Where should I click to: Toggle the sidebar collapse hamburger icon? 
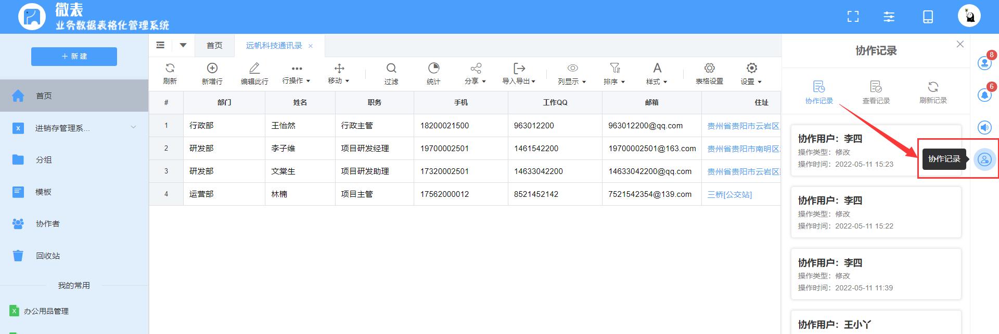pyautogui.click(x=160, y=45)
